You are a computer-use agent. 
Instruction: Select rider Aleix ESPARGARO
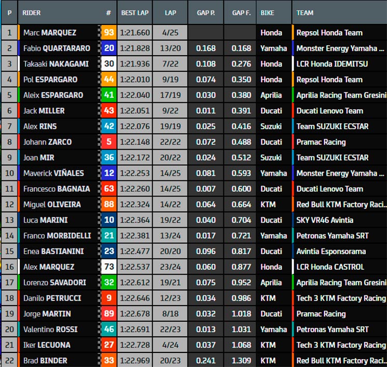[53, 95]
